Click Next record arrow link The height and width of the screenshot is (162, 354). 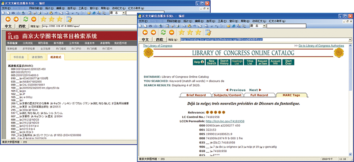pyautogui.click(x=255, y=90)
